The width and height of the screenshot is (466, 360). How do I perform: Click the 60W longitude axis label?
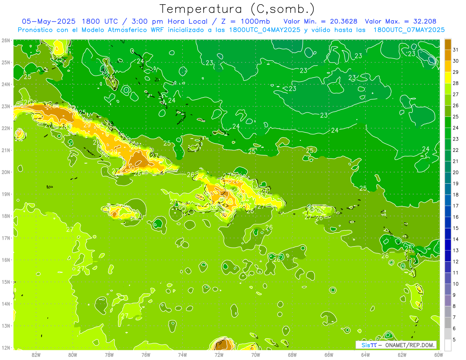pos(439,355)
